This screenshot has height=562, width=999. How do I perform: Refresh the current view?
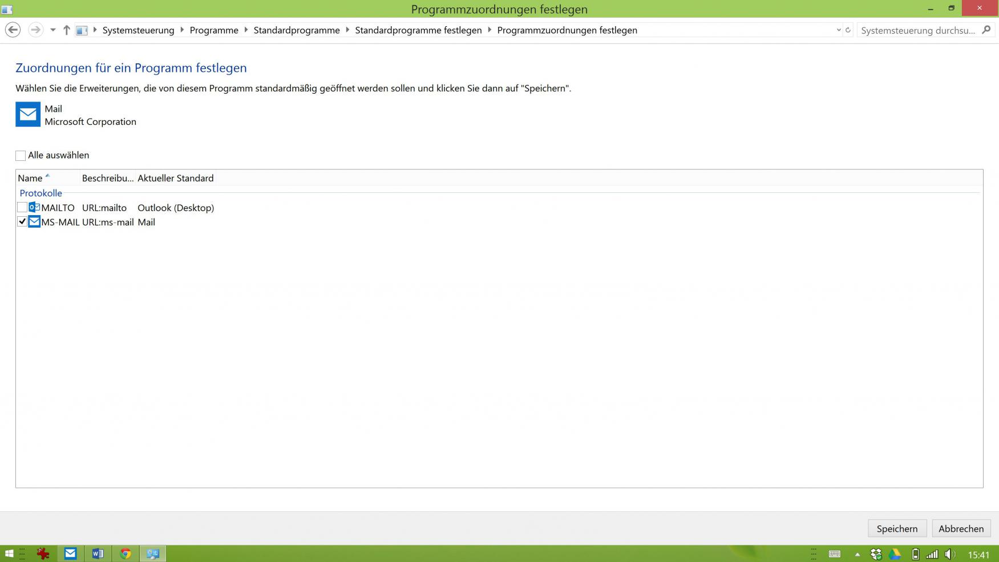[848, 30]
